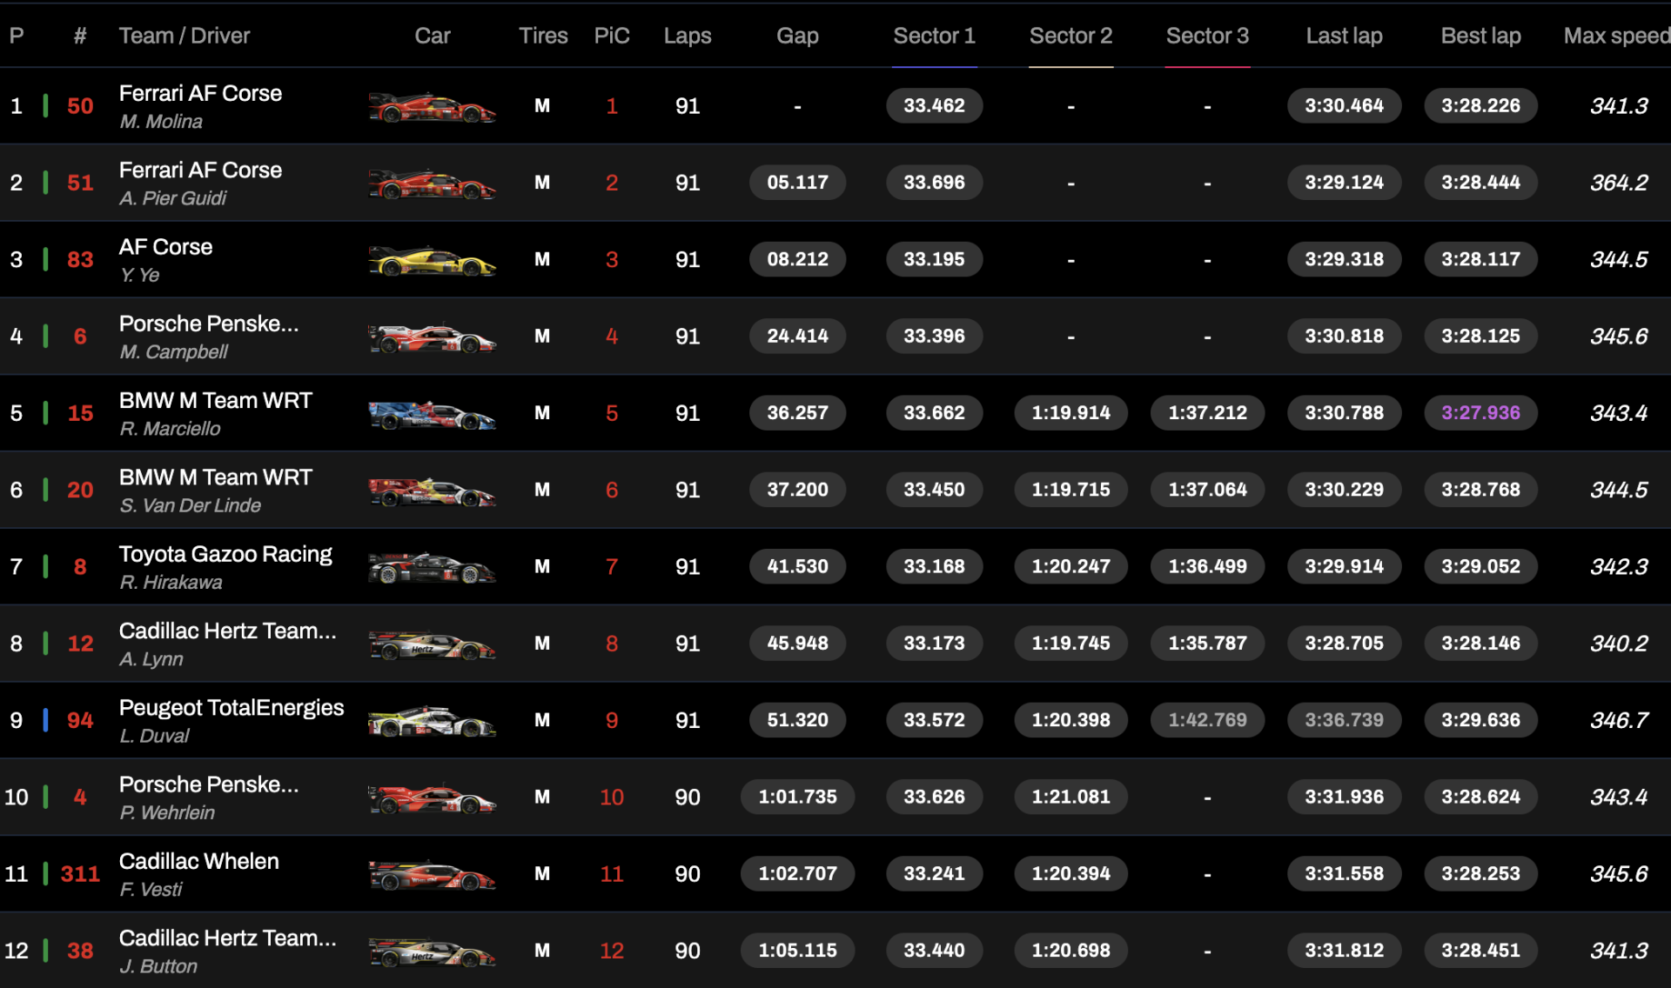Click the Sector 3 column header
The height and width of the screenshot is (988, 1671).
[1207, 37]
